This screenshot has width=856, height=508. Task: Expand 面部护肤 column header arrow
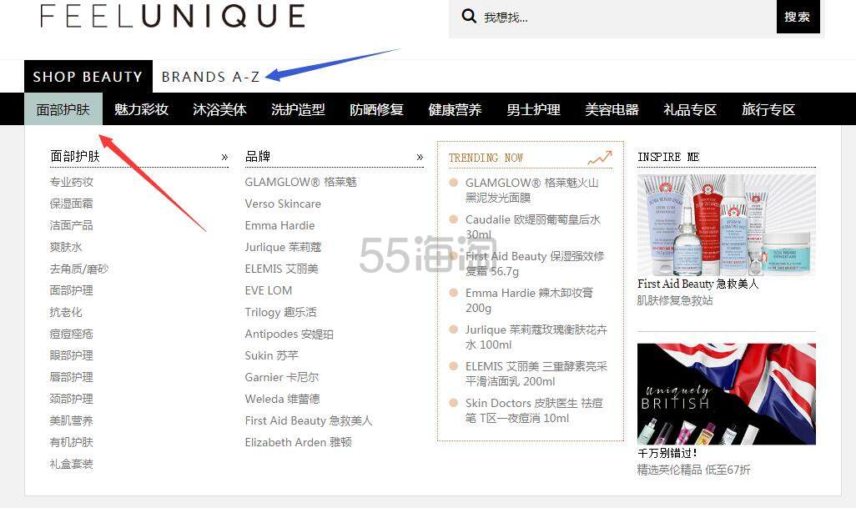pos(224,157)
